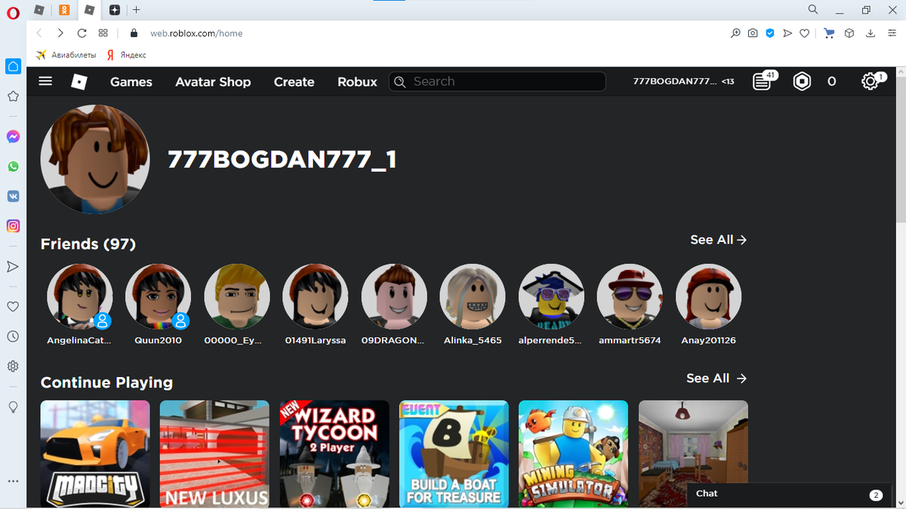Click See All next to Continue Playing
The width and height of the screenshot is (906, 509).
(716, 378)
